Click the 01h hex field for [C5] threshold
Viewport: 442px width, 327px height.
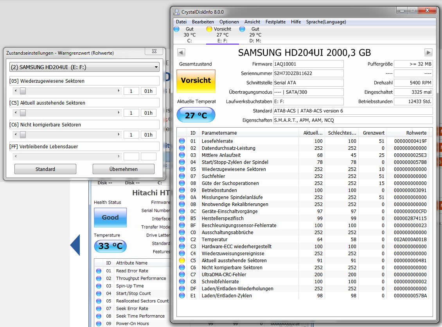point(149,113)
